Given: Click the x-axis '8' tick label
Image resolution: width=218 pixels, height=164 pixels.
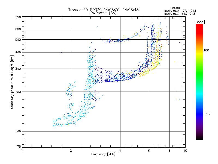Looking at the screenshot, I should (169, 151).
